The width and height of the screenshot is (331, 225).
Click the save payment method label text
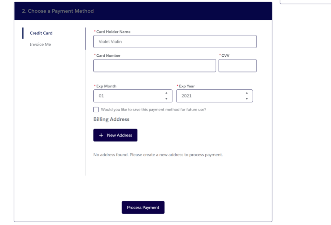[154, 109]
